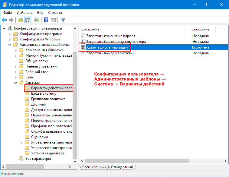The image size is (229, 177).
Task: Expand the Рабочий стол node
Action: (16, 72)
